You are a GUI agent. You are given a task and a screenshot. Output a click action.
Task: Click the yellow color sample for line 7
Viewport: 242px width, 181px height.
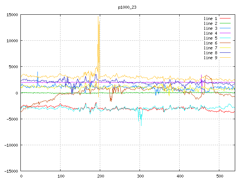225,48
